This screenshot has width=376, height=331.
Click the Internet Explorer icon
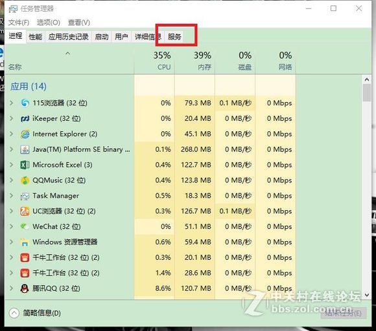click(25, 134)
